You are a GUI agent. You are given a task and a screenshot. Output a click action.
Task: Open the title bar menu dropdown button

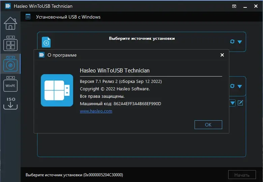[x=234, y=6]
